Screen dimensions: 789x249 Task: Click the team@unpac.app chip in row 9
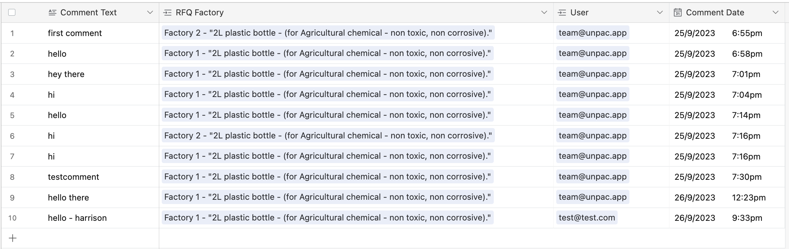tap(593, 197)
